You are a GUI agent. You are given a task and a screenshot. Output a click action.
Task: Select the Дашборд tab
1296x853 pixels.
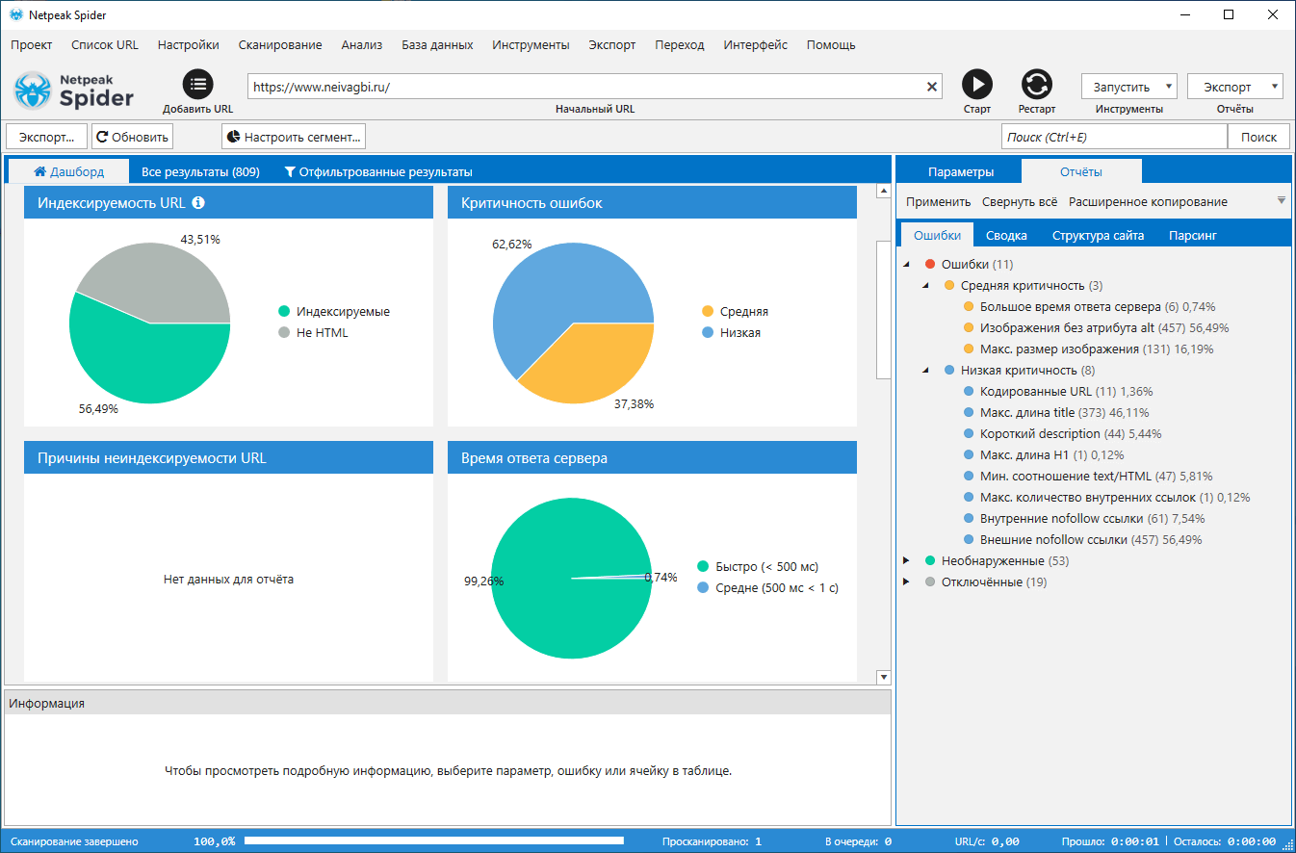coord(68,171)
